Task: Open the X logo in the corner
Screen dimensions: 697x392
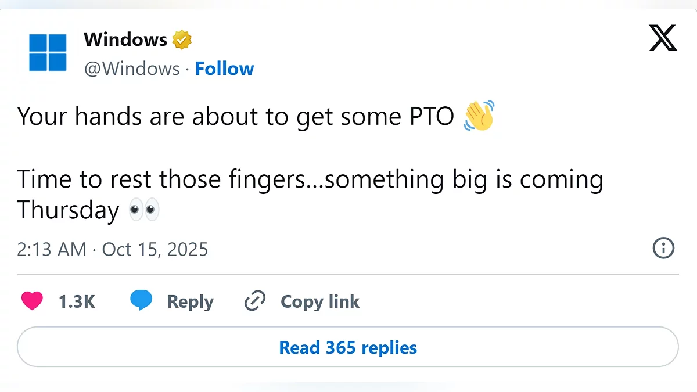Action: click(x=663, y=39)
